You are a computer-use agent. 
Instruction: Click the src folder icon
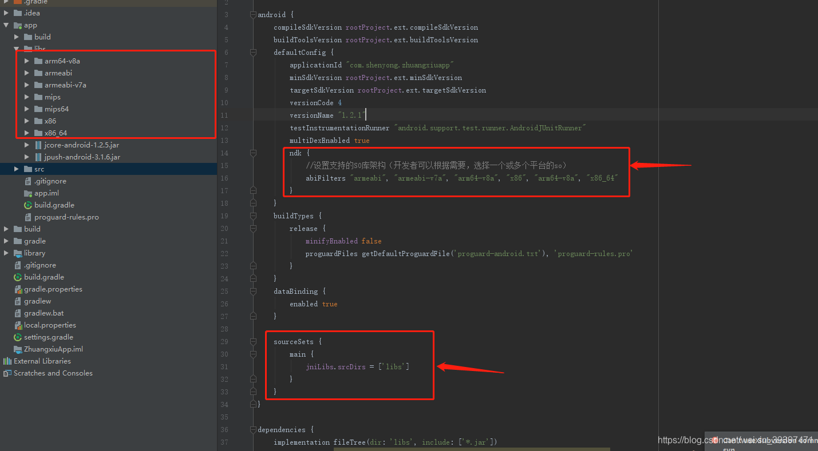[28, 169]
